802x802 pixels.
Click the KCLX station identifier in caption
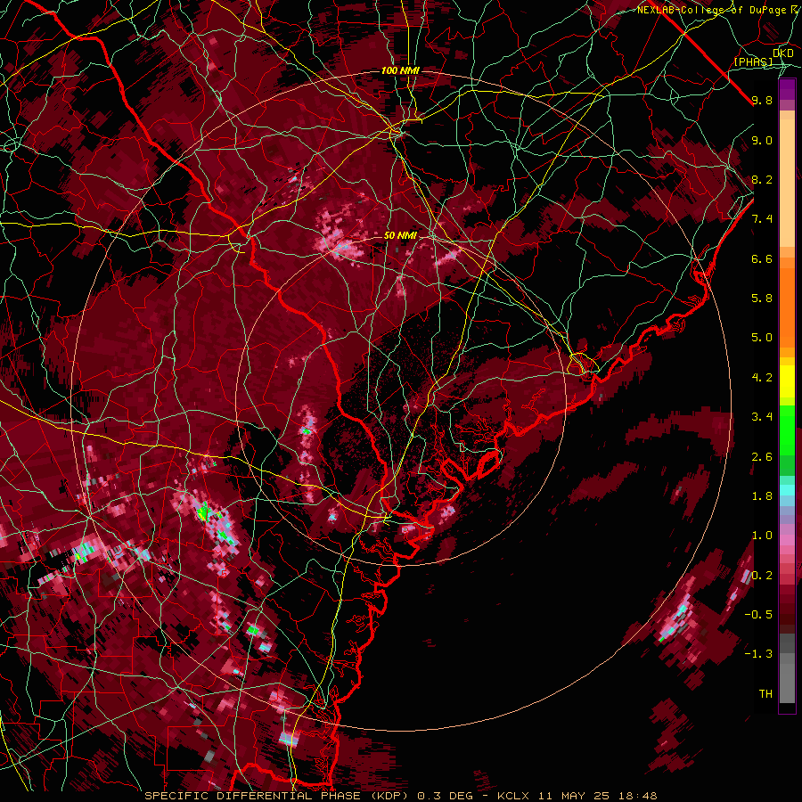pos(512,796)
